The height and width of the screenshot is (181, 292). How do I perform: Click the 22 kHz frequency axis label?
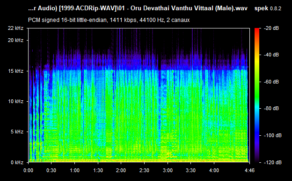pyautogui.click(x=15, y=28)
